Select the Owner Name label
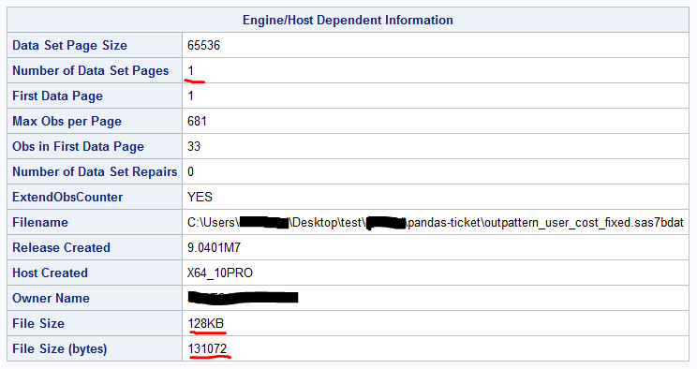Screen dimensions: 697x369 point(52,299)
